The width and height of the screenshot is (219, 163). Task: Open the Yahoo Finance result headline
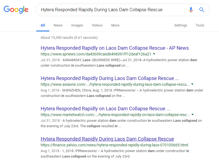coord(107,139)
